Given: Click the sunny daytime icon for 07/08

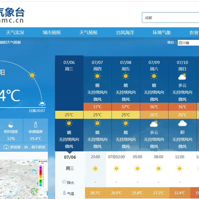Looking at the screenshot, I should (126, 76).
